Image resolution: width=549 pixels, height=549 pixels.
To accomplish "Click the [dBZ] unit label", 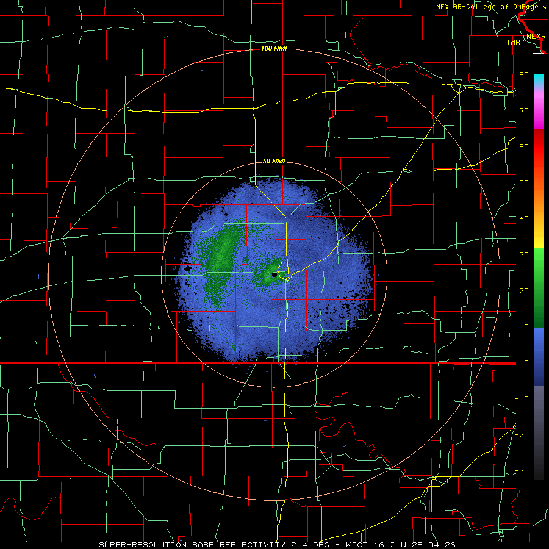I will point(518,43).
